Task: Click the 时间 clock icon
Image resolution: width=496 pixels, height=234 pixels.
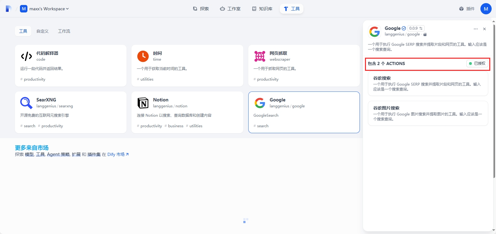Action: click(x=143, y=56)
